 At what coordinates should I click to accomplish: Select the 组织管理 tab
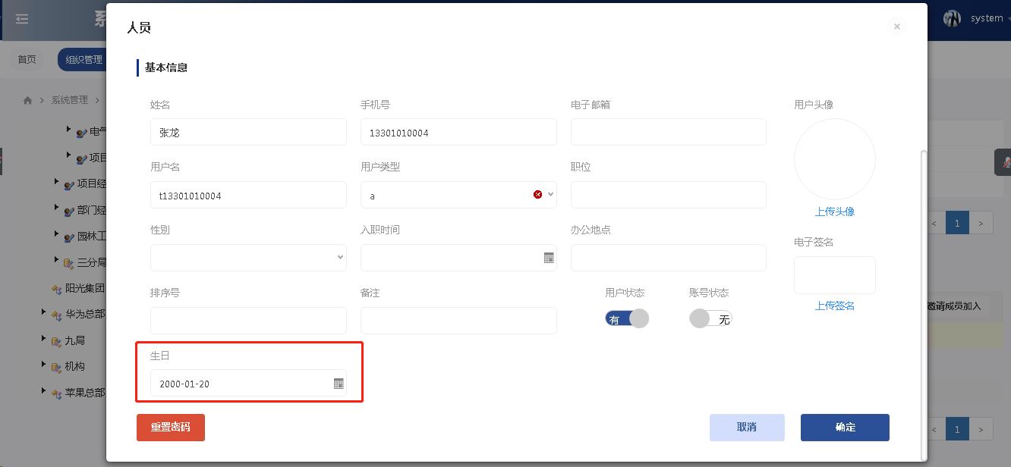point(82,59)
